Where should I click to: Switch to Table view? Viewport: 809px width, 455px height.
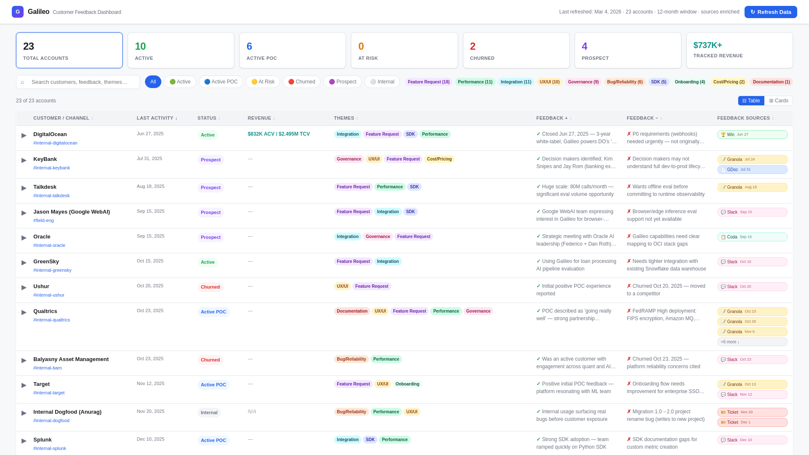tap(751, 101)
